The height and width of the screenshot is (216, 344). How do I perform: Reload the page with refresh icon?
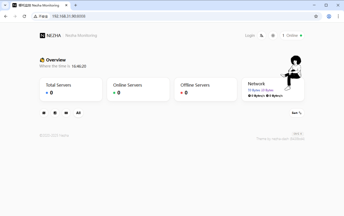(x=24, y=16)
